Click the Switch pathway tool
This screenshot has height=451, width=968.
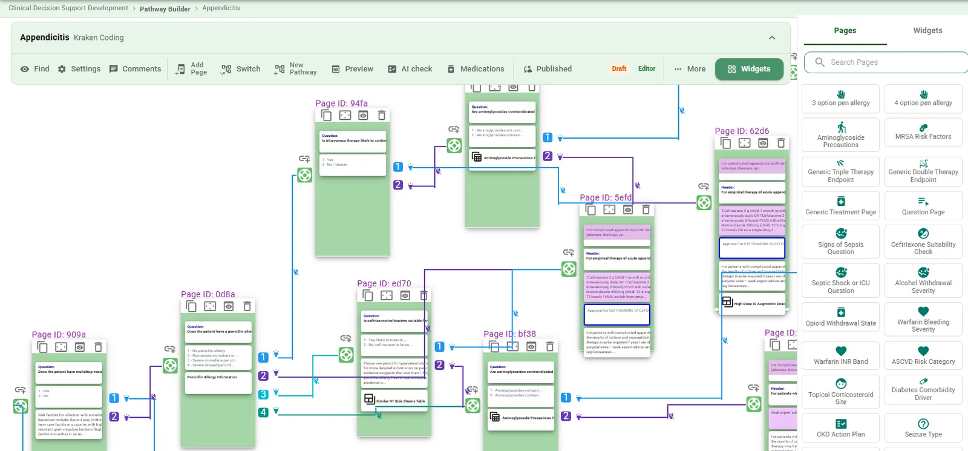[x=241, y=69]
